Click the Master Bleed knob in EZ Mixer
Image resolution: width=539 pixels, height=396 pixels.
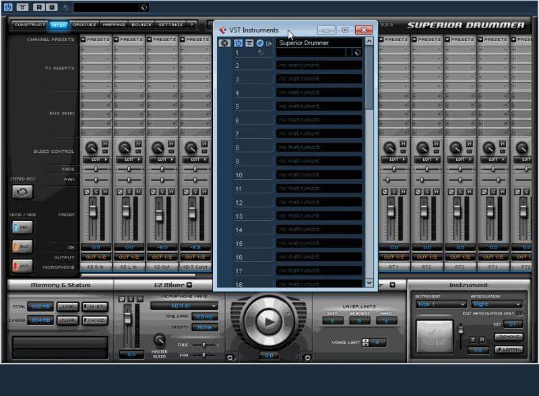(x=159, y=340)
